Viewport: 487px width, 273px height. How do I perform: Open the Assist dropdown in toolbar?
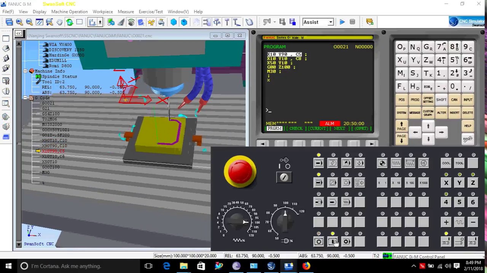coord(331,22)
